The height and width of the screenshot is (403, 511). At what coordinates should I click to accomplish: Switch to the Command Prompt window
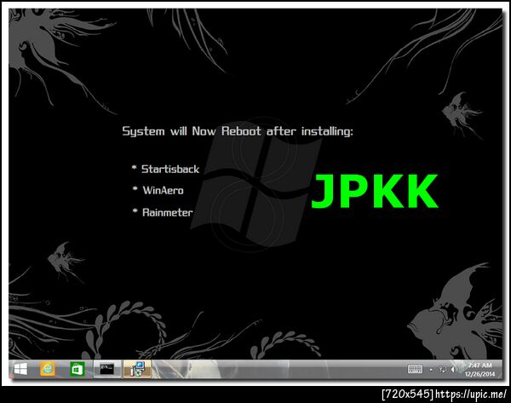(x=107, y=370)
